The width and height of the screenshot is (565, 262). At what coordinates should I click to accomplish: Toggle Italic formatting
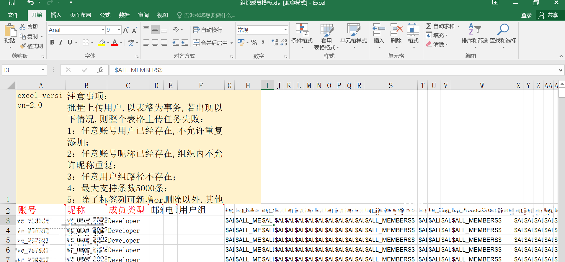[61, 42]
